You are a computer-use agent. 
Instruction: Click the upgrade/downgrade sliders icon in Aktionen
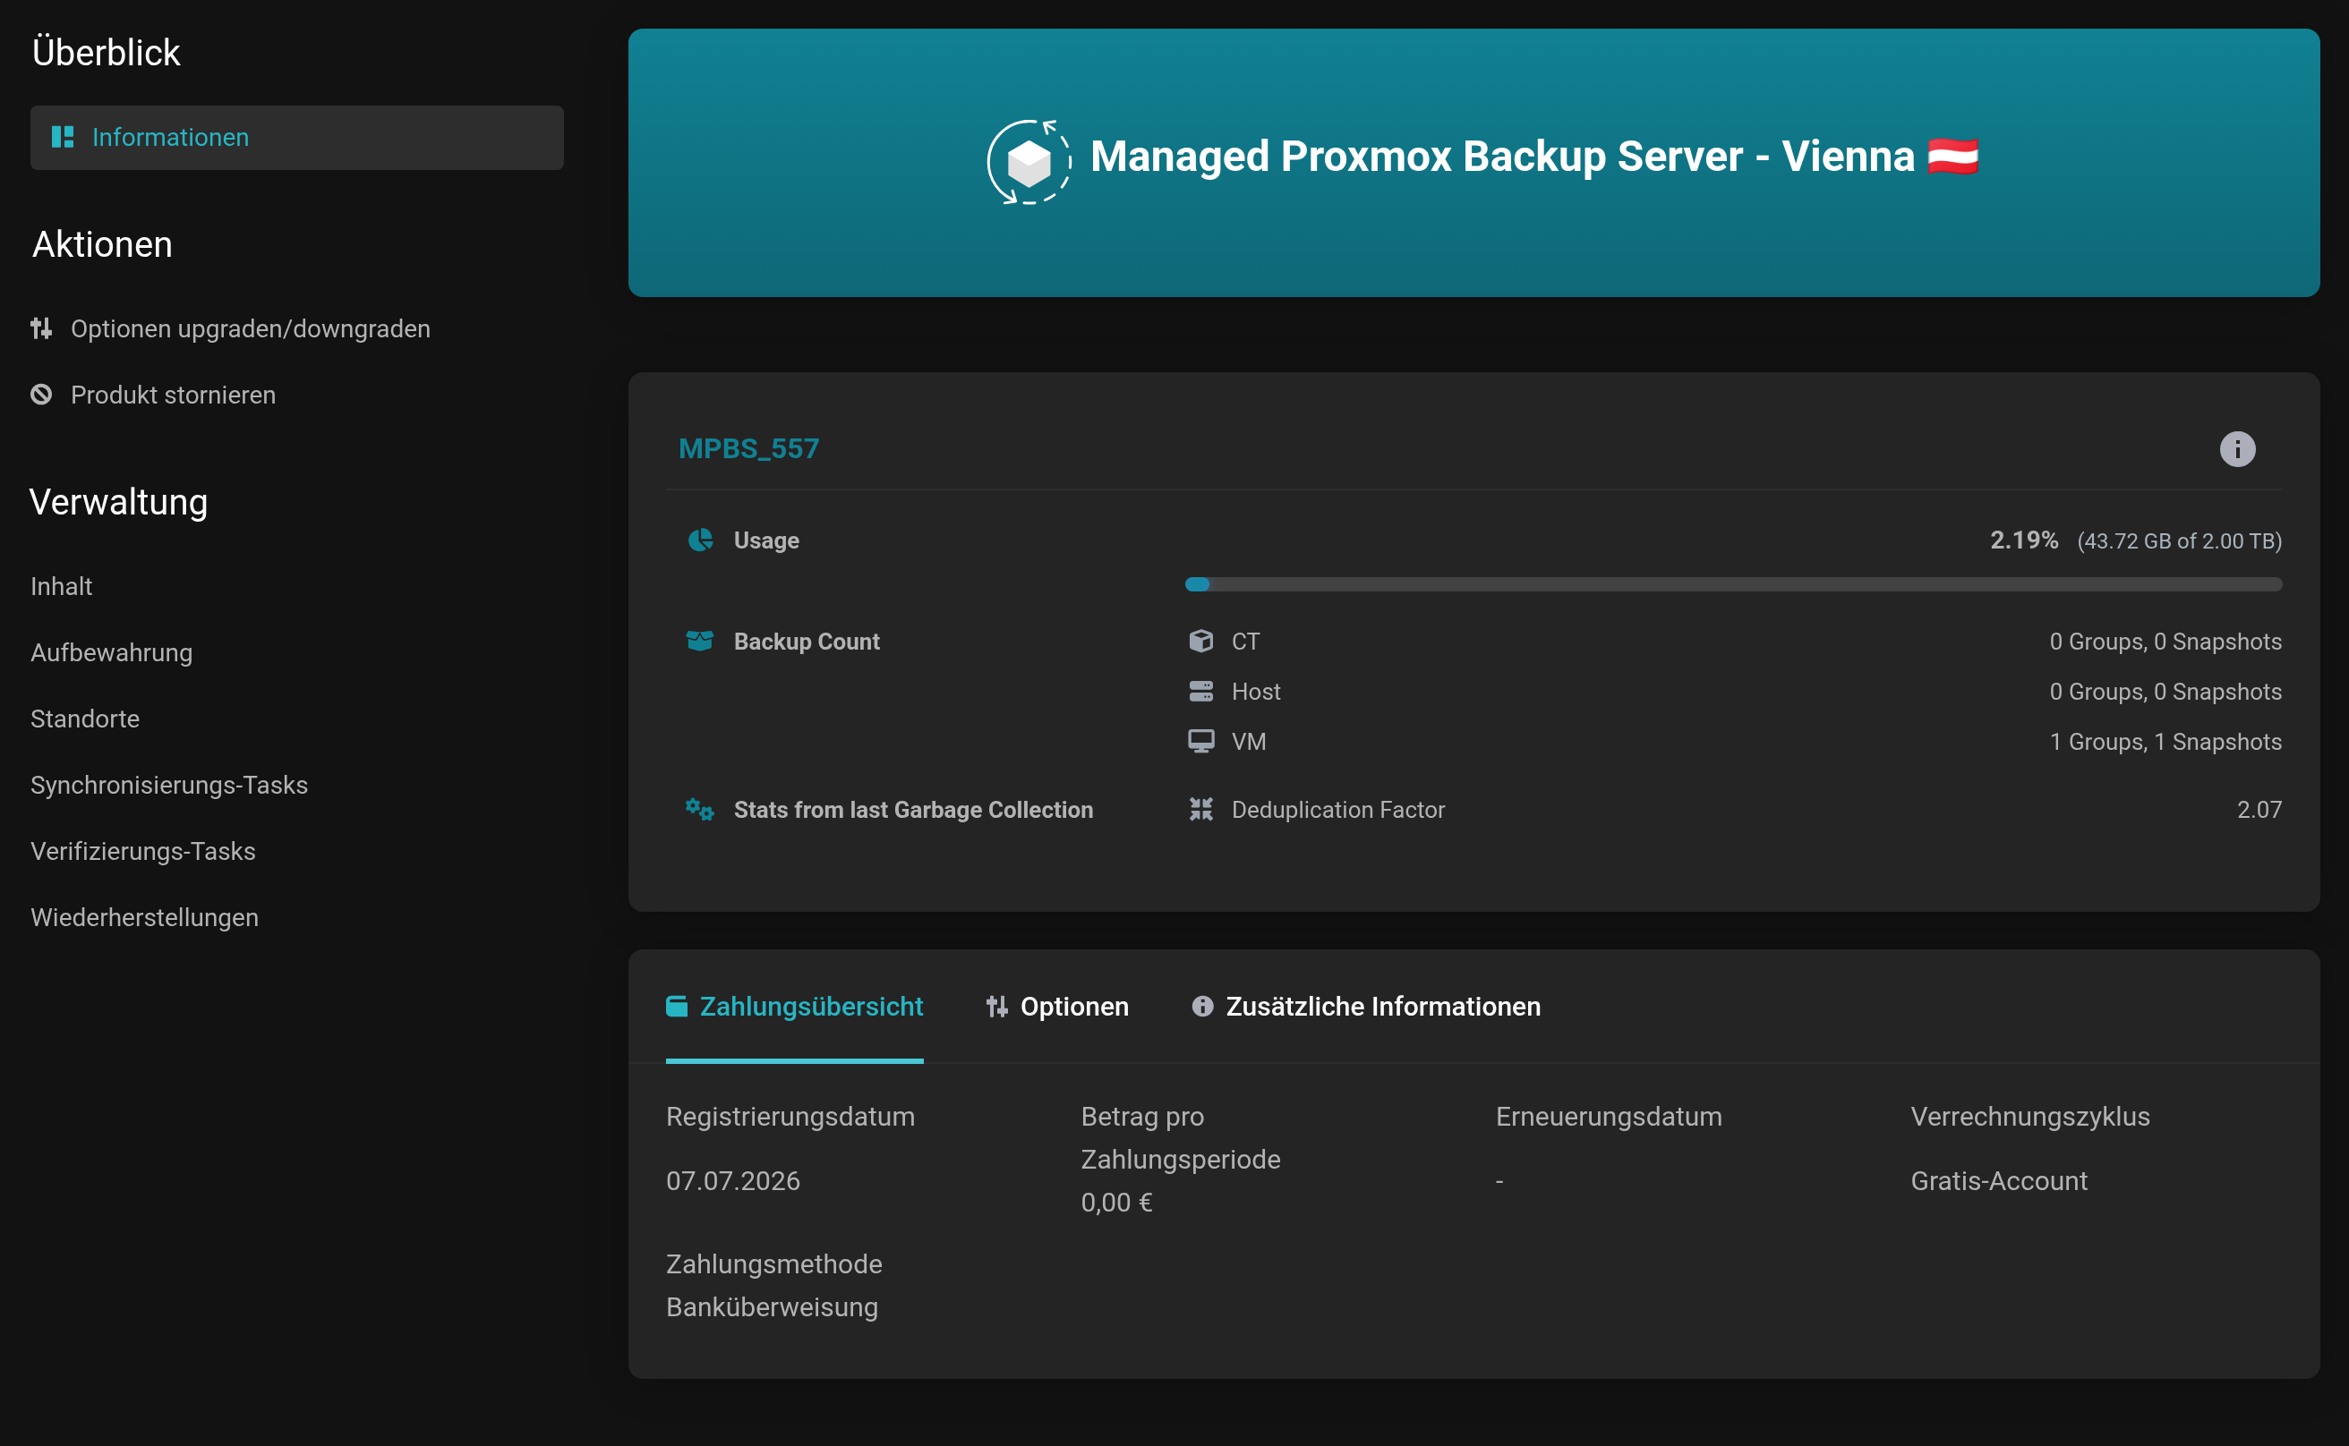(41, 328)
